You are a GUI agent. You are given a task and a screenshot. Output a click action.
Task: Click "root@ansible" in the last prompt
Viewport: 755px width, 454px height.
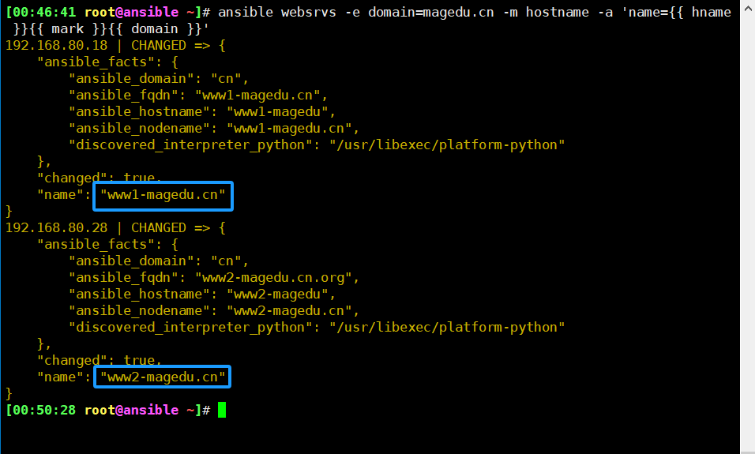click(131, 411)
